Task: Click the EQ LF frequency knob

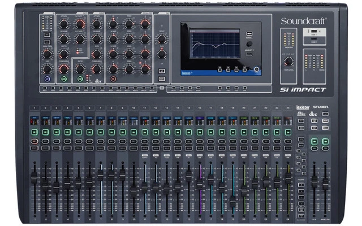Action: (x=129, y=69)
